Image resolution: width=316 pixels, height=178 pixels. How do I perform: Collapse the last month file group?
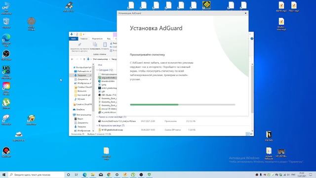pos(97,126)
